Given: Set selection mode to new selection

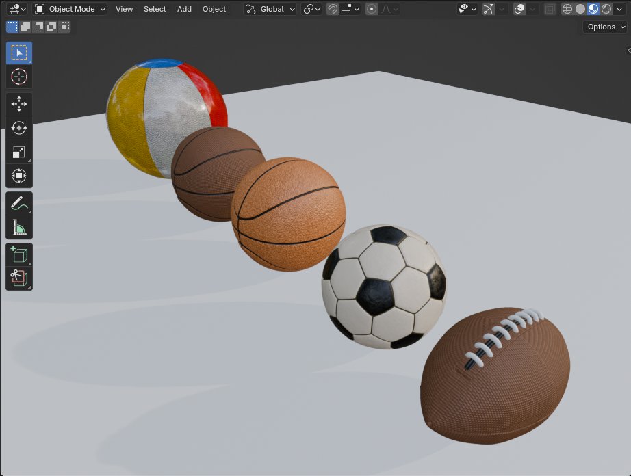Looking at the screenshot, I should point(12,27).
